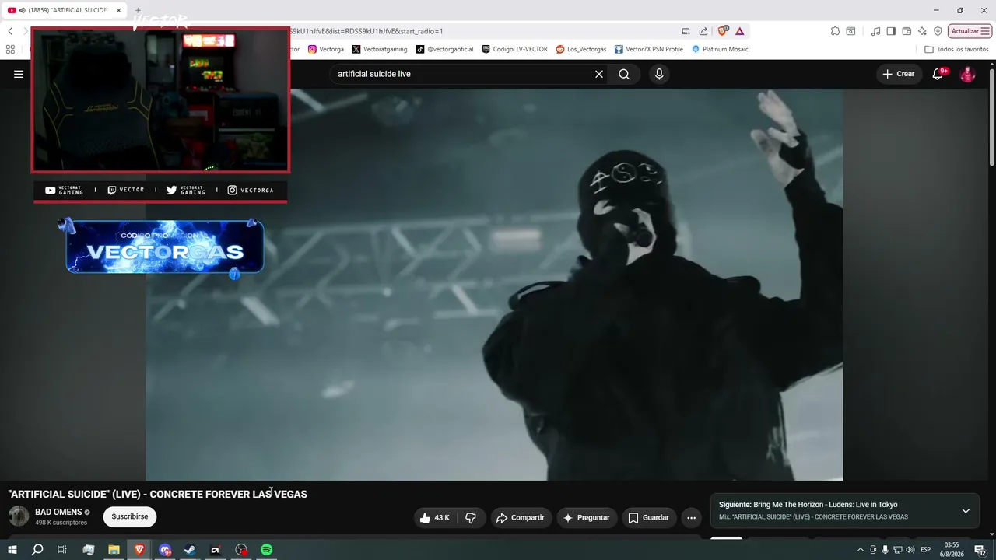Open the Brave Wallet icon

907,31
